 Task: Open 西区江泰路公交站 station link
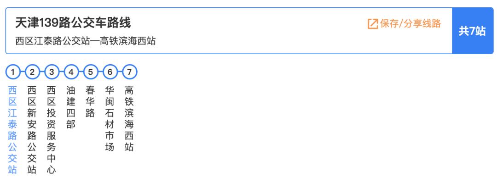tap(12, 130)
